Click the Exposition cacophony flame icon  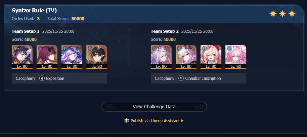(x=42, y=78)
